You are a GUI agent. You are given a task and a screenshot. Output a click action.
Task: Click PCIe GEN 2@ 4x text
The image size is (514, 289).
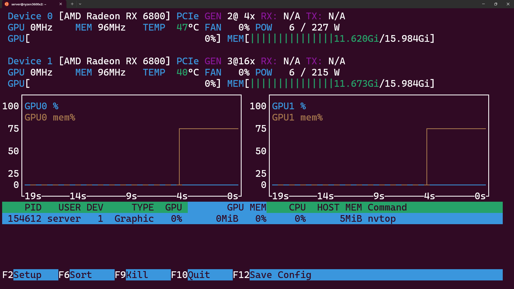click(x=216, y=16)
